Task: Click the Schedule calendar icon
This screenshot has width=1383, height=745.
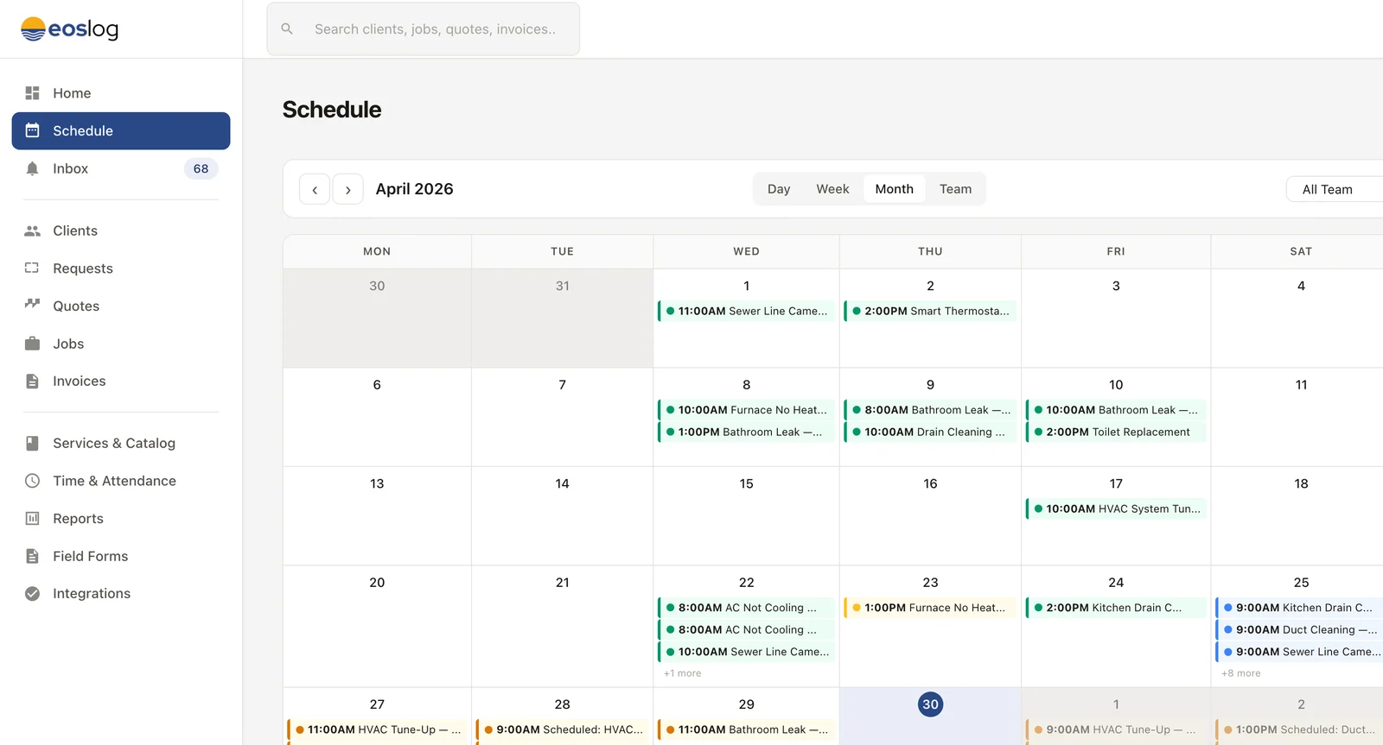Action: pos(33,130)
